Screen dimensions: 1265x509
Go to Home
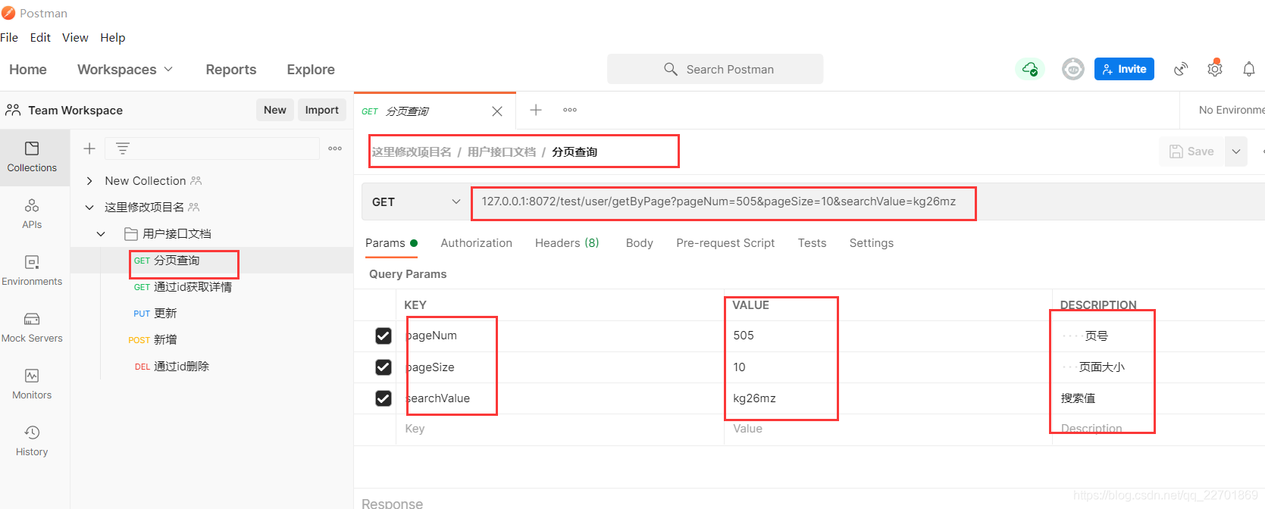(x=28, y=70)
